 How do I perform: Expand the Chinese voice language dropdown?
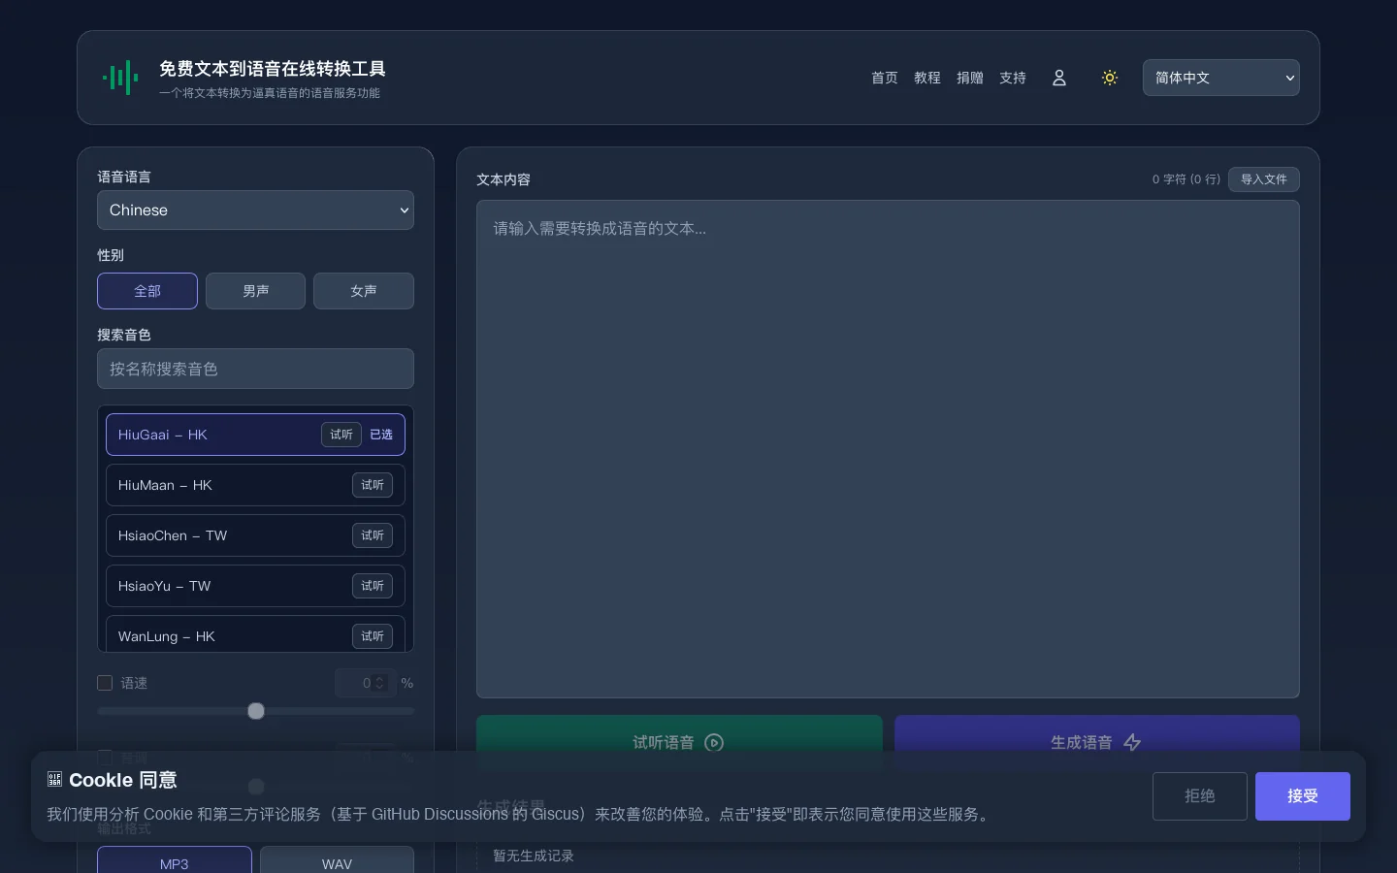[255, 210]
